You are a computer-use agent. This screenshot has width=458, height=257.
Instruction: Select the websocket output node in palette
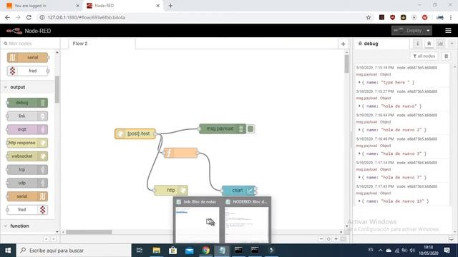[27, 156]
